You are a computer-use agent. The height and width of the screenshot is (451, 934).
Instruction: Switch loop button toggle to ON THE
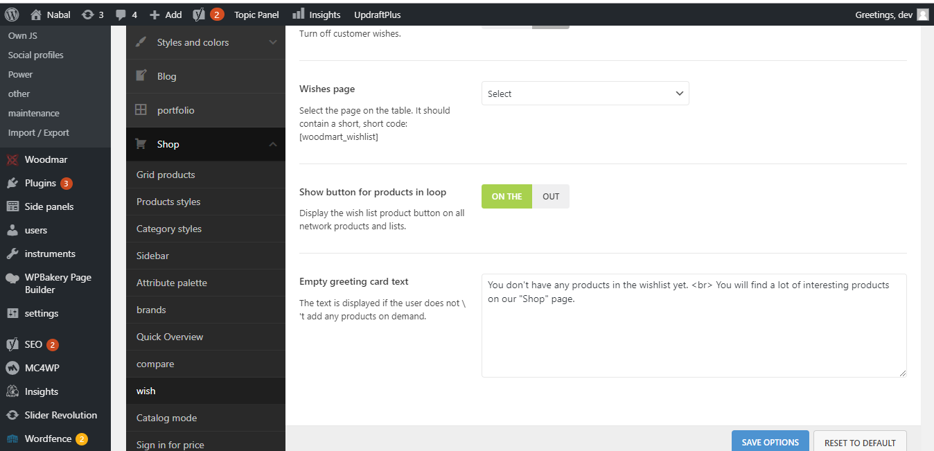pyautogui.click(x=506, y=197)
